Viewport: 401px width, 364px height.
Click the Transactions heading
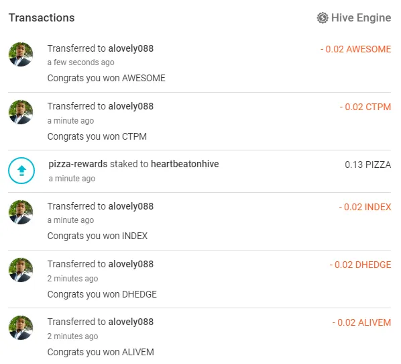pyautogui.click(x=42, y=18)
